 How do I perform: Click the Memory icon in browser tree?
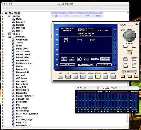pyautogui.click(x=9, y=16)
